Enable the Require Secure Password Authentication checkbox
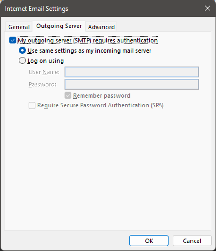The height and width of the screenshot is (251, 216). click(32, 106)
